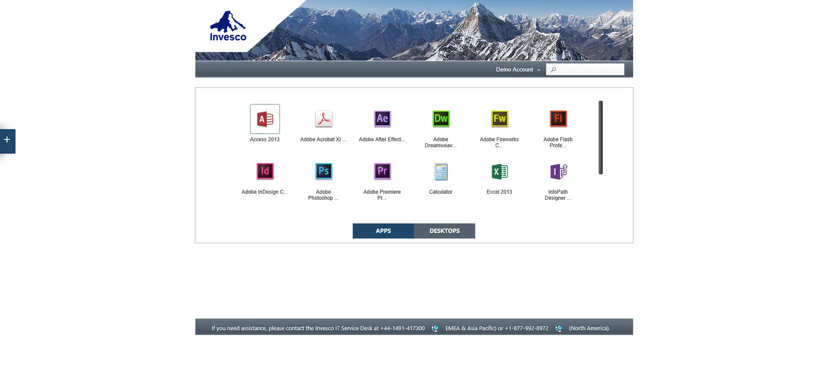Screen dimensions: 828x390
Task: Click the "Adobe Flash Profe..." label
Action: (x=558, y=143)
